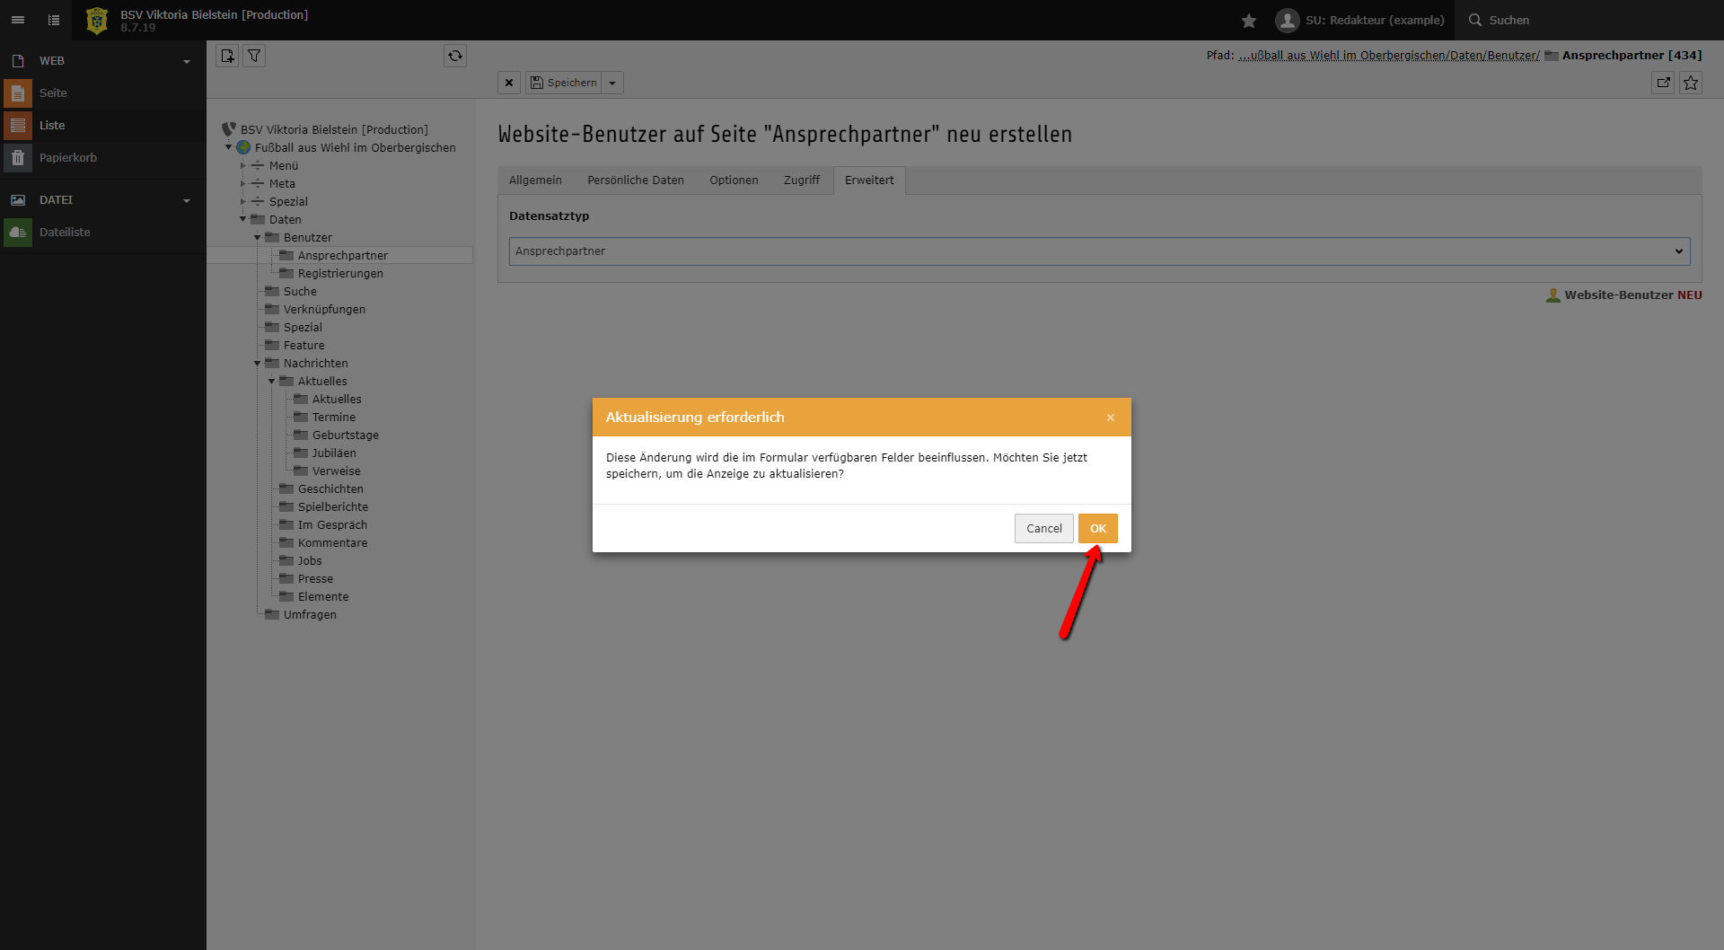Open the bookmarks star in top bar

point(1248,20)
